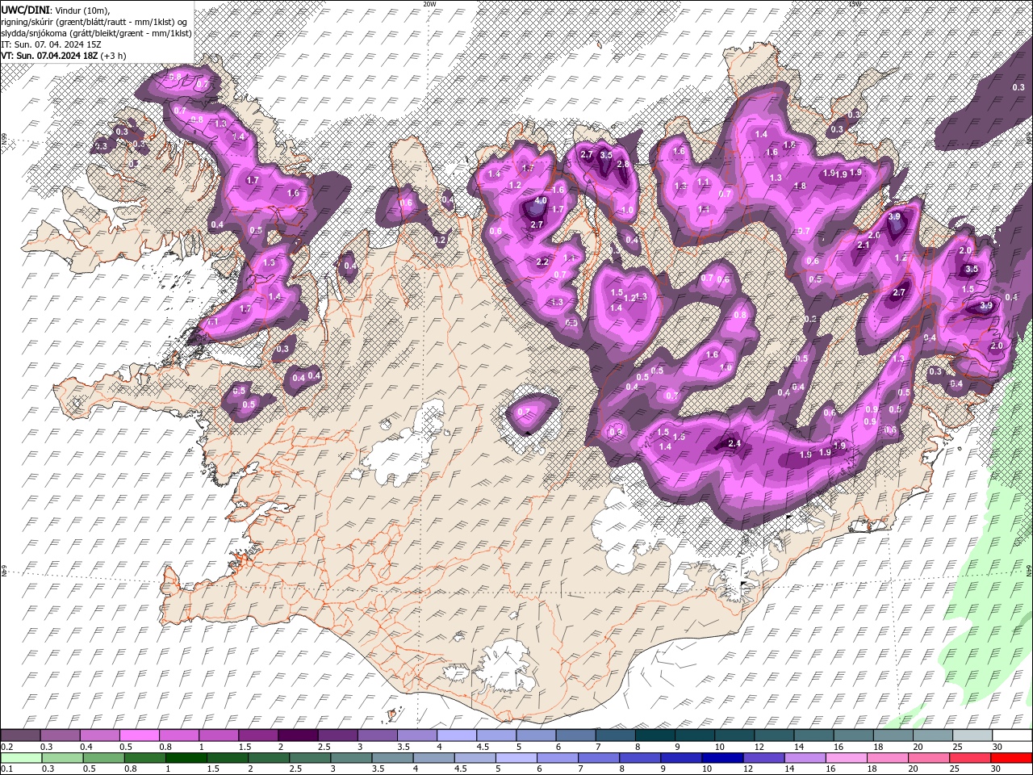Viewport: 1033px width, 775px height.
Task: Click the '2.8' snowfall value on the map
Action: (622, 164)
